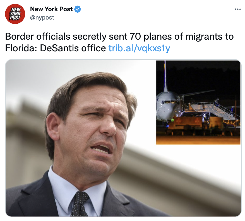The image size is (245, 221).
Task: Open the @nypost handle
Action: (42, 18)
